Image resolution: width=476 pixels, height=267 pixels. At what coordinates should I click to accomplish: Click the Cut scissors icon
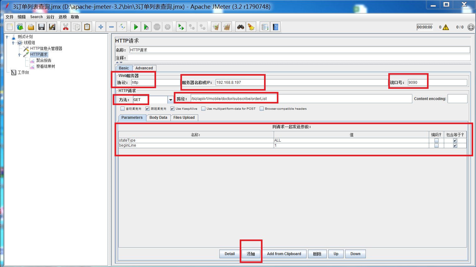point(66,27)
